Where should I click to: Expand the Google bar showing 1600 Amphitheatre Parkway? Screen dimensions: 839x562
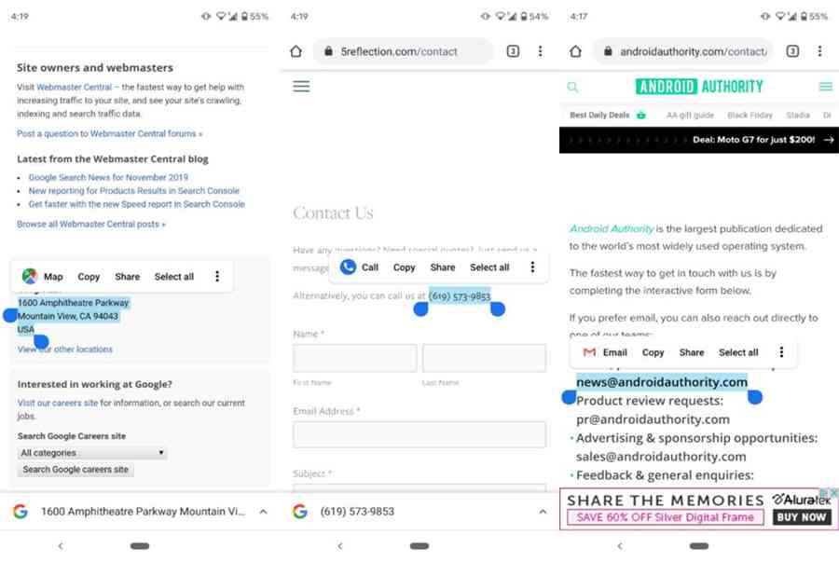(263, 512)
